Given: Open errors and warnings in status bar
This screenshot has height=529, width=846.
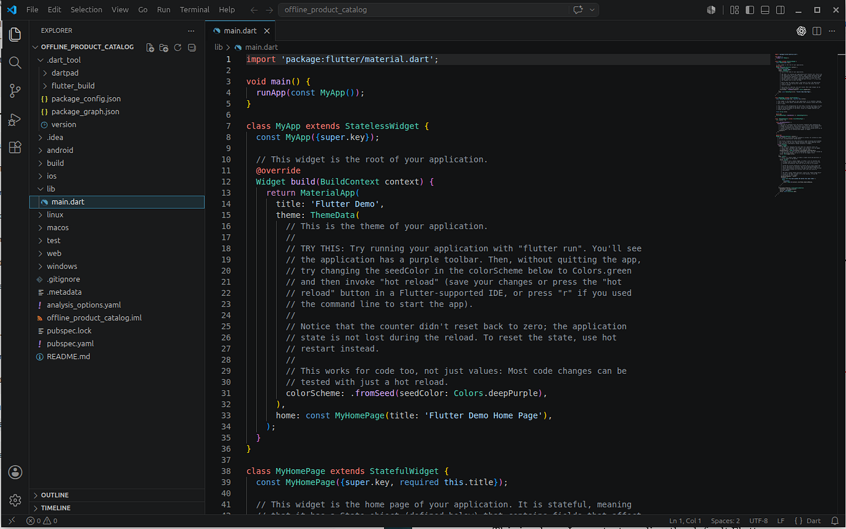Looking at the screenshot, I should click(x=42, y=521).
